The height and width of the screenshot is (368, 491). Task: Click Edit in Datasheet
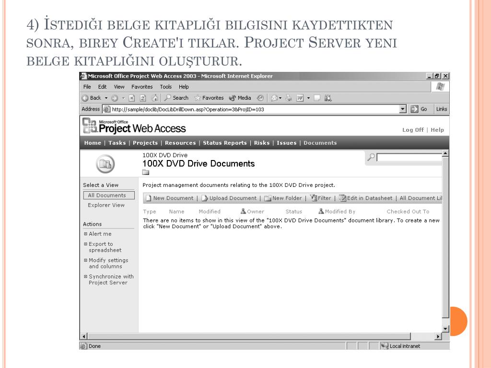(x=366, y=198)
